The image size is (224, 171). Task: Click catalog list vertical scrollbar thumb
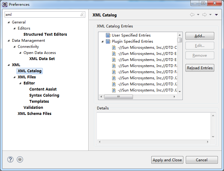[x=180, y=40]
